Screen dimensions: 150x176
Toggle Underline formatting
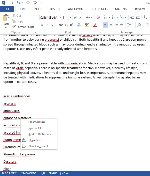pos(52,25)
